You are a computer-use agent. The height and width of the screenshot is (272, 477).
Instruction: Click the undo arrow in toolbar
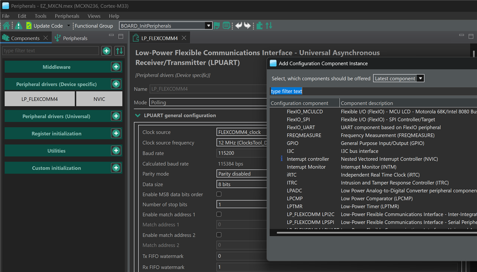coord(239,26)
